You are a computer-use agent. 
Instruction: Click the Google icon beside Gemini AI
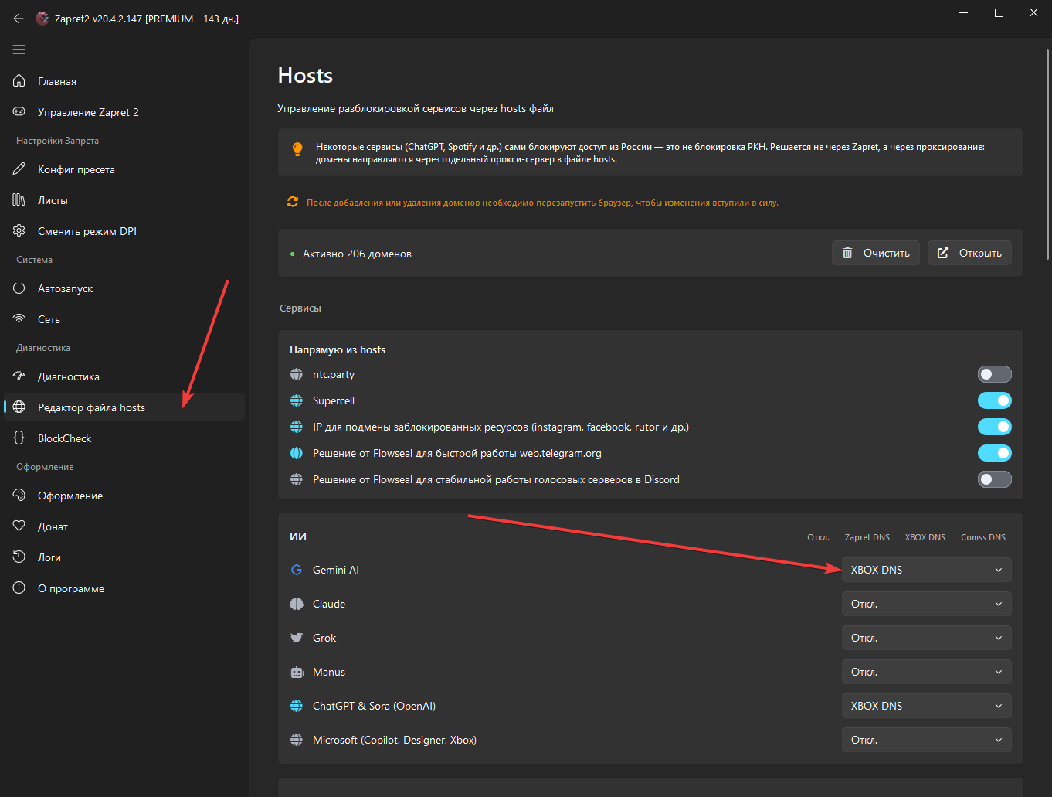(297, 570)
